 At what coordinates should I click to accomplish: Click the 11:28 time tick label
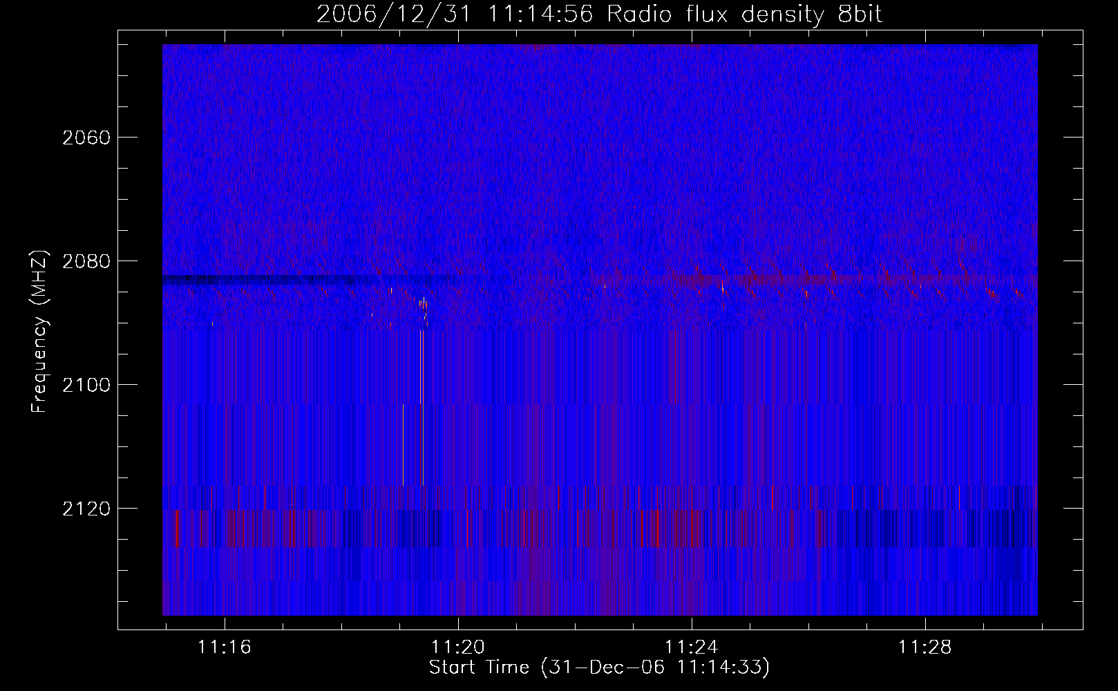click(925, 647)
